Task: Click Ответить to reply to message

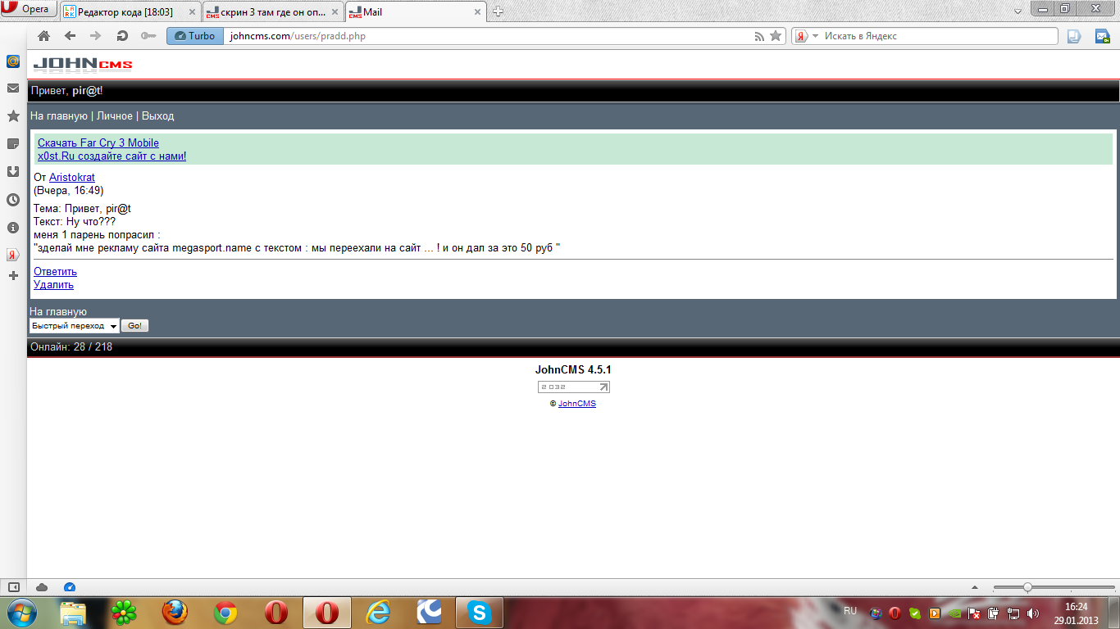Action: pyautogui.click(x=55, y=272)
